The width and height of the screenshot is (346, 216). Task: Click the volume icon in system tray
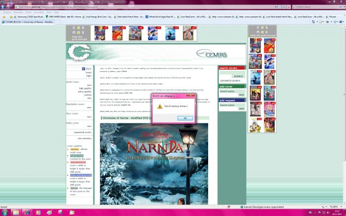click(x=328, y=213)
